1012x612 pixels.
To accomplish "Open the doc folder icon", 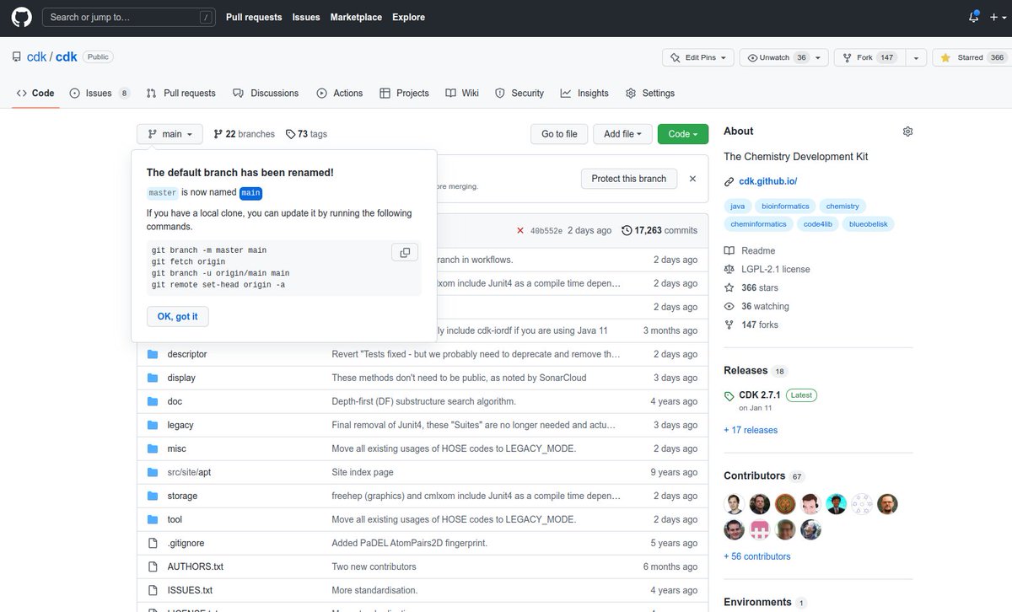I will (152, 401).
